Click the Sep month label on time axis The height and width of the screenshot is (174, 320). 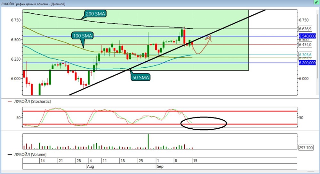tap(160, 166)
